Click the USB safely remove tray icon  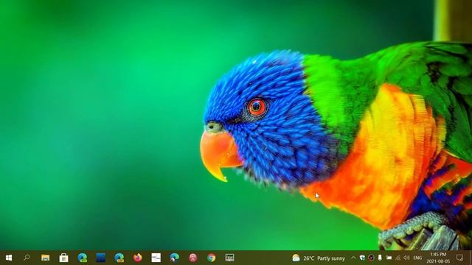coord(380,258)
